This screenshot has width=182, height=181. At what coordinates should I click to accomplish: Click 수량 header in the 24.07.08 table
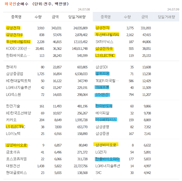coord(38,17)
